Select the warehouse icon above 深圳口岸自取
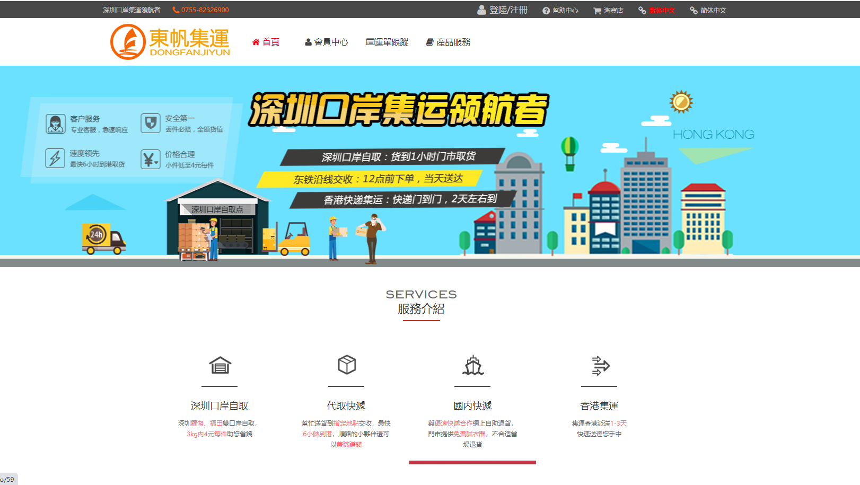Screen dimensions: 860x485 coord(220,365)
